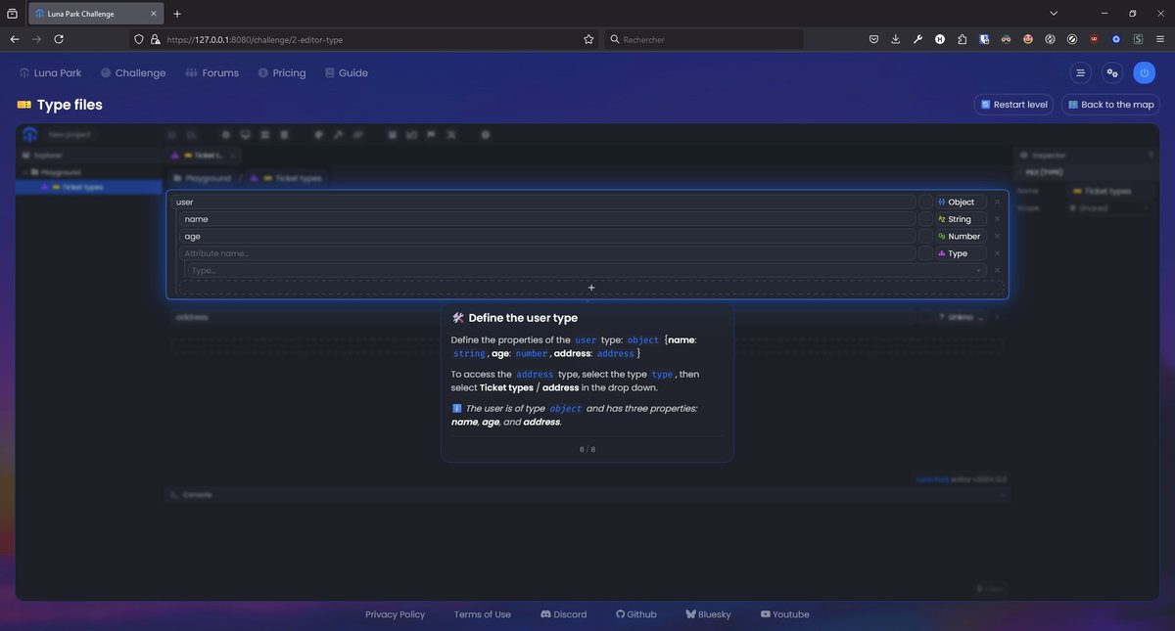Open the Github footer link
This screenshot has height=631, width=1175.
(x=636, y=614)
